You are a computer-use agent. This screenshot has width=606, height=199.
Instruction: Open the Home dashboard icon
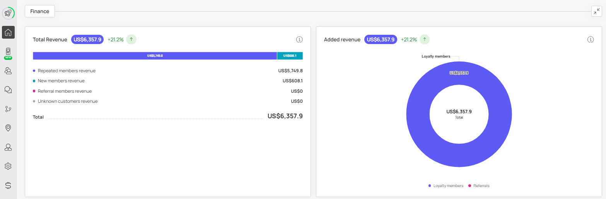8,32
